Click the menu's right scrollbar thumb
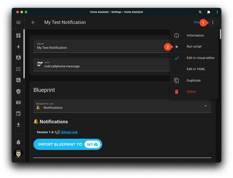233x178 pixels. pyautogui.click(x=220, y=34)
